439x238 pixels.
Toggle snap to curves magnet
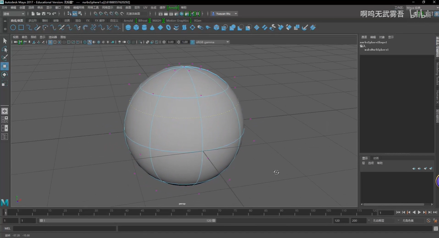coord(101,13)
